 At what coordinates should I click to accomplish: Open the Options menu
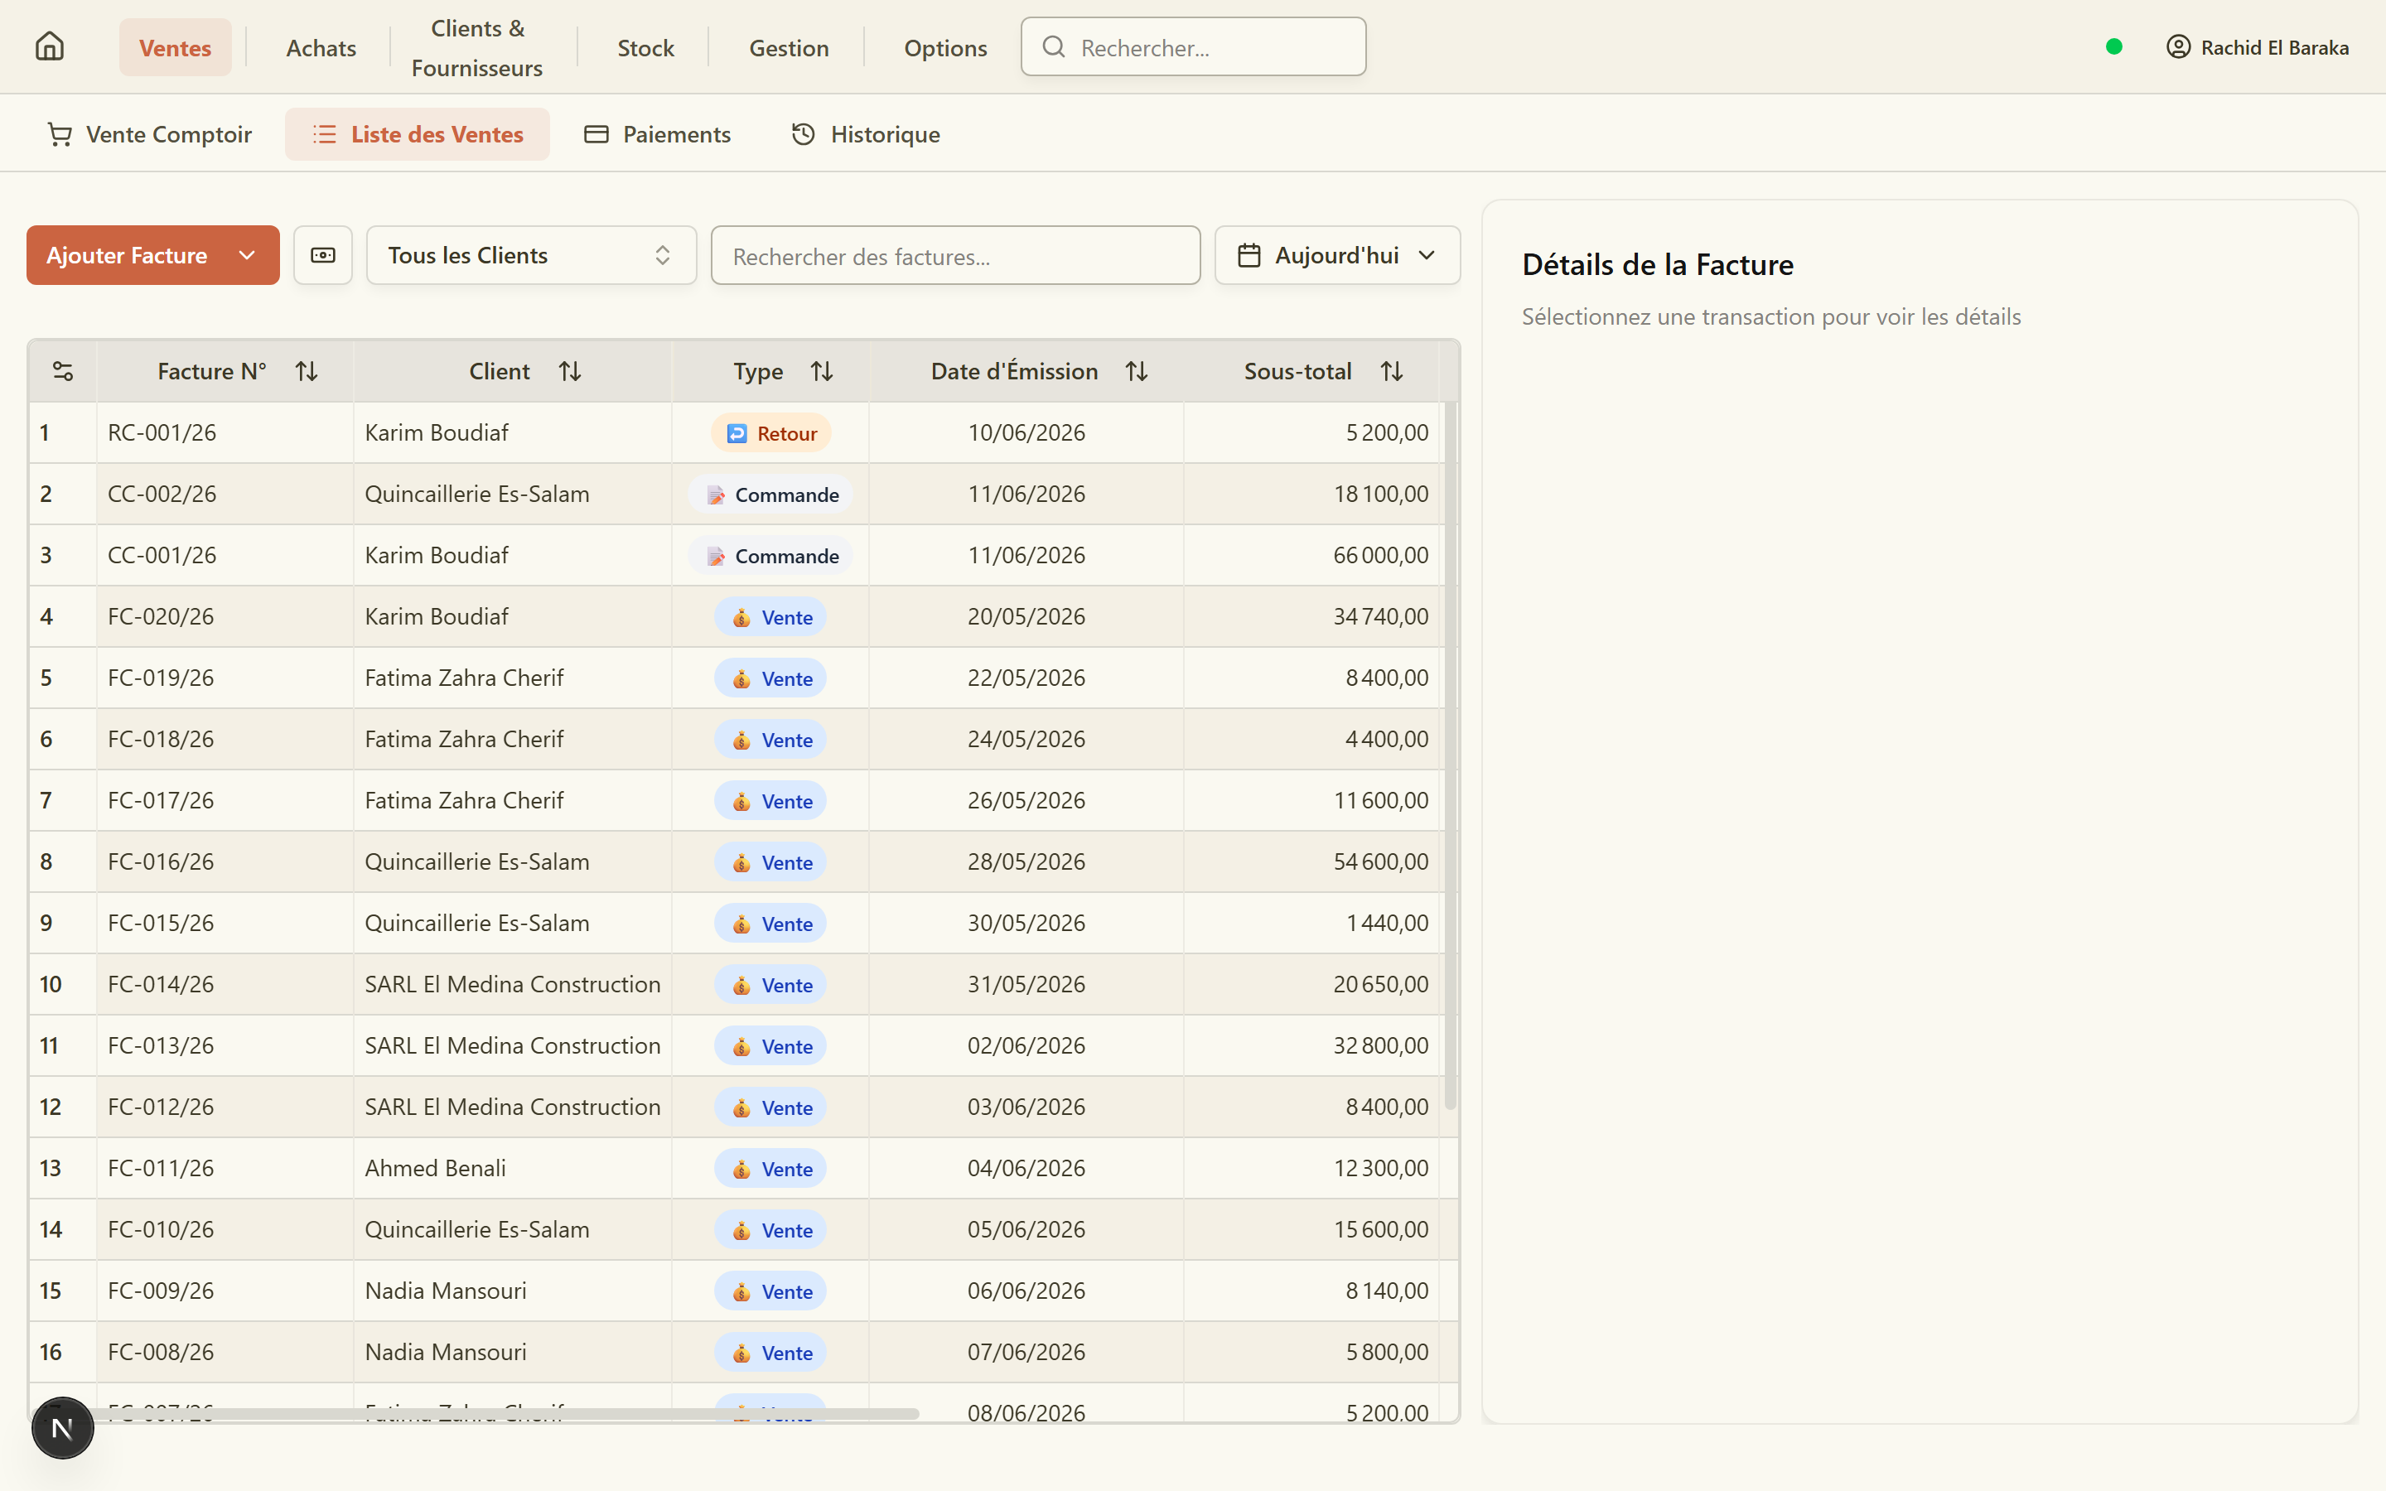tap(945, 47)
